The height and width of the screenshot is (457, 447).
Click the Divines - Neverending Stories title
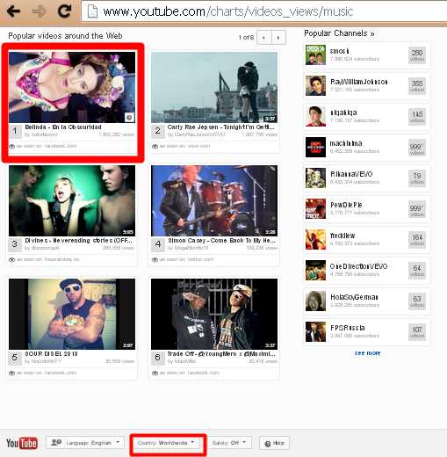78,241
